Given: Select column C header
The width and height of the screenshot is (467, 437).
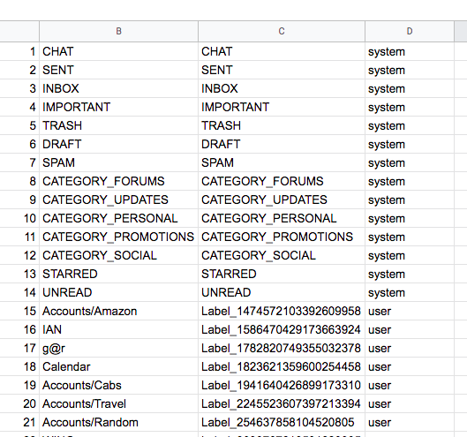Looking at the screenshot, I should point(282,31).
